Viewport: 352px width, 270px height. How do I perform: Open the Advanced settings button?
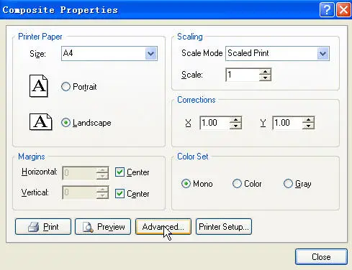(163, 226)
